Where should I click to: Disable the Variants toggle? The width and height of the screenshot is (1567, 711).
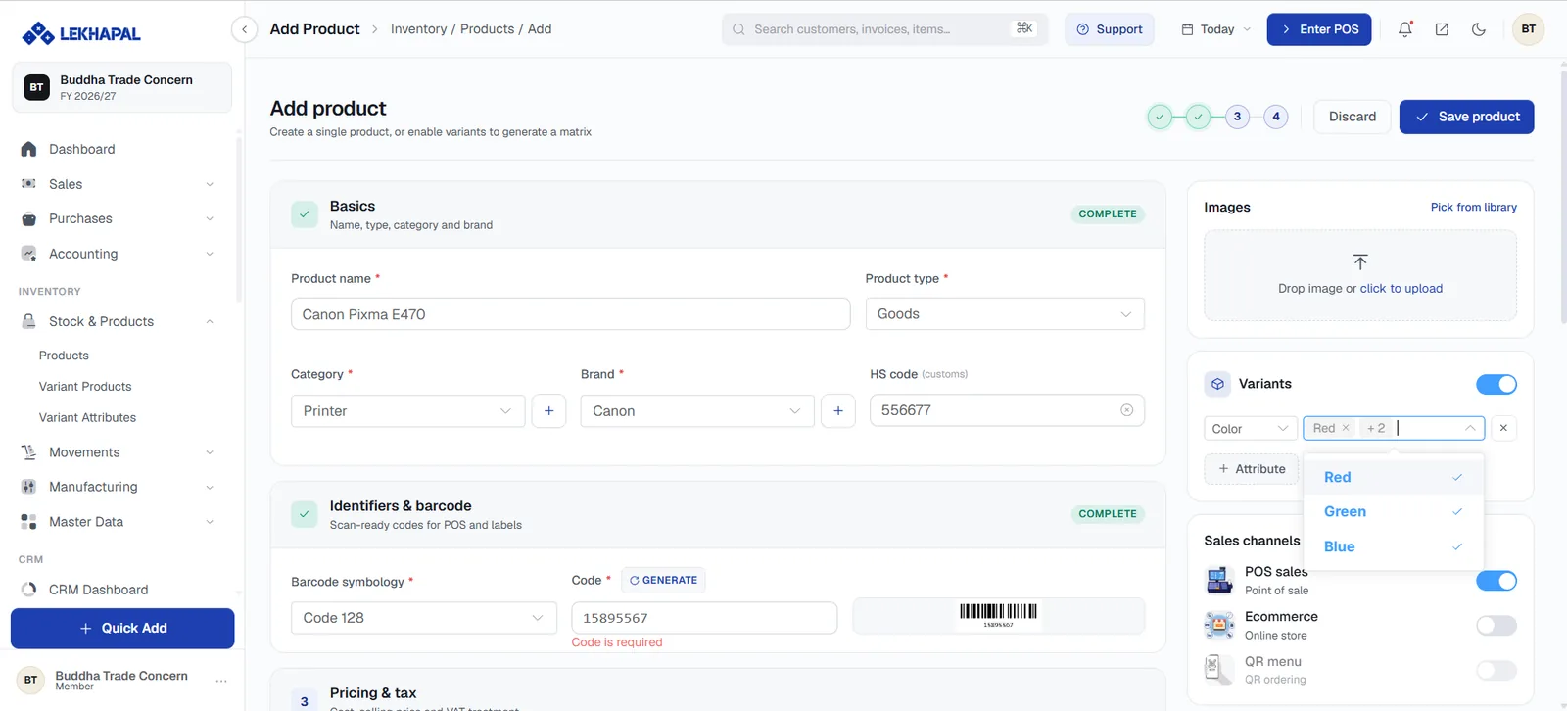tap(1496, 384)
